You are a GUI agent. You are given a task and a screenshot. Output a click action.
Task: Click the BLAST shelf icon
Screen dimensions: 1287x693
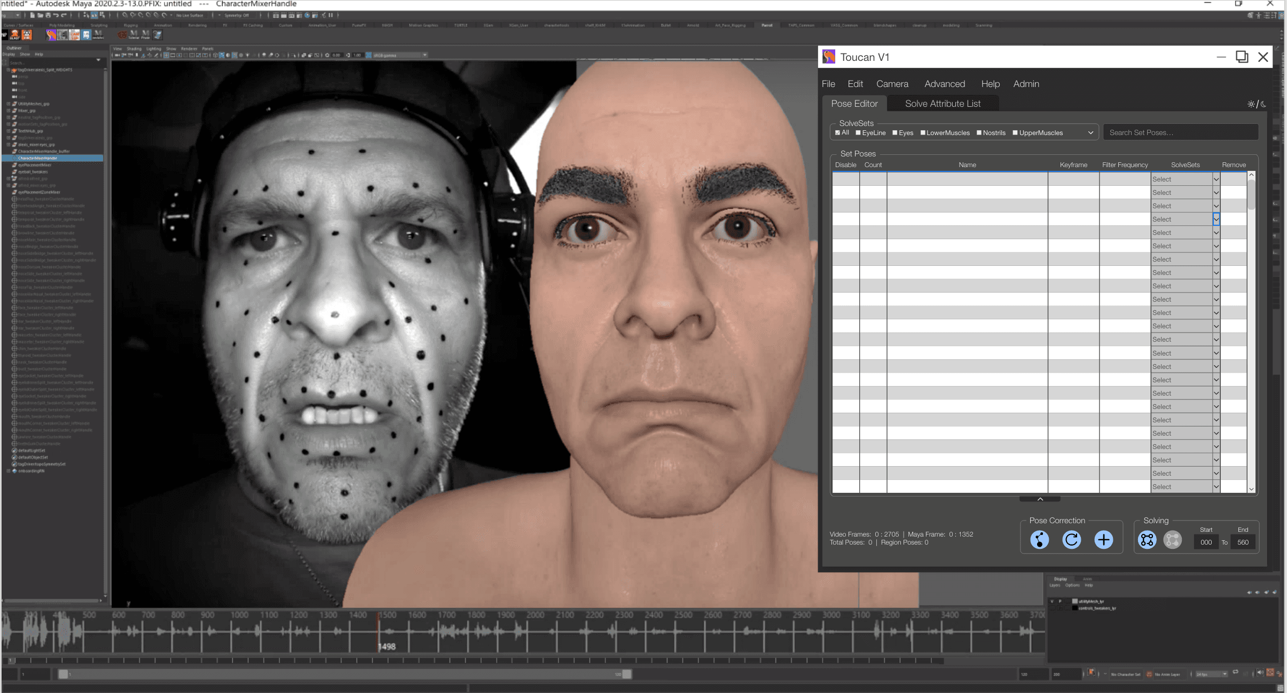point(15,35)
